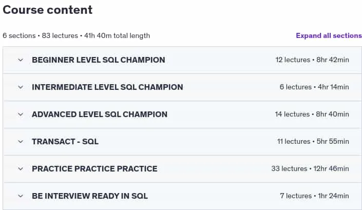Open the Transact - SQL chevron arrow
362x210 pixels.
(x=21, y=142)
